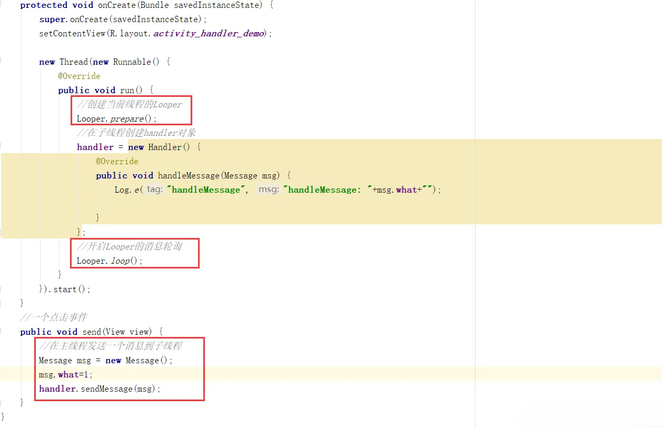The image size is (662, 428).
Task: Click the "loop" call on Looper
Action: [120, 261]
